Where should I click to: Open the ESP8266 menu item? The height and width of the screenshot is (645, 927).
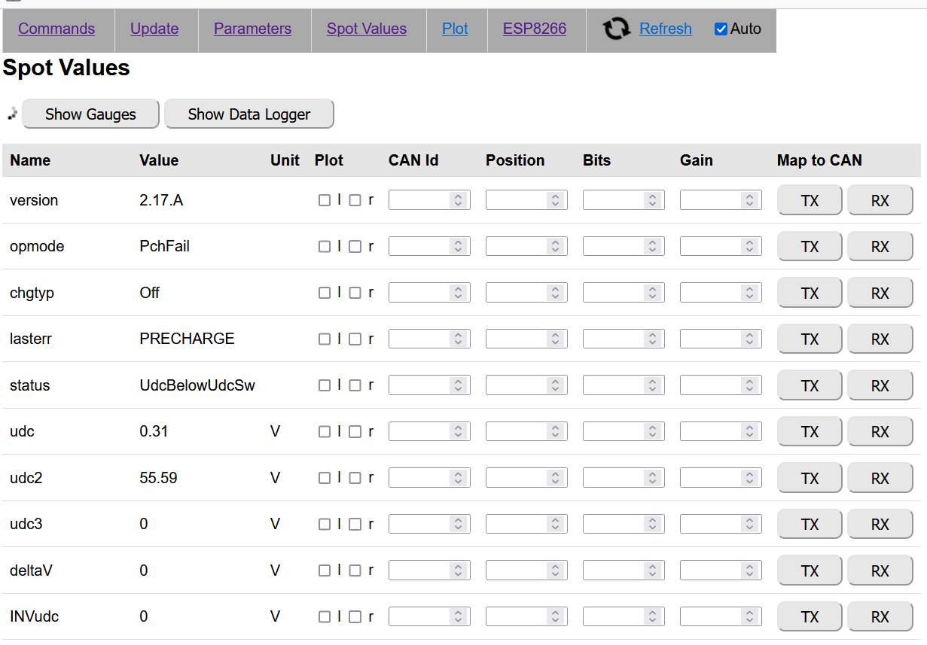coord(535,29)
